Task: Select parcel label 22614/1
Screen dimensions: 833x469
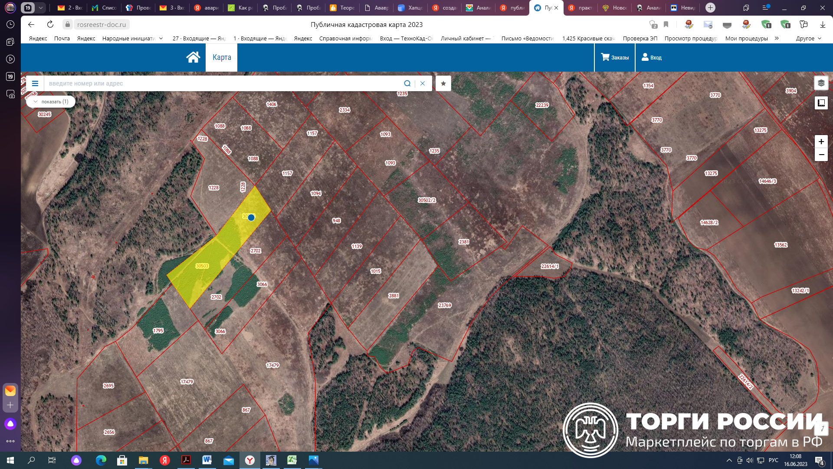Action: point(550,266)
